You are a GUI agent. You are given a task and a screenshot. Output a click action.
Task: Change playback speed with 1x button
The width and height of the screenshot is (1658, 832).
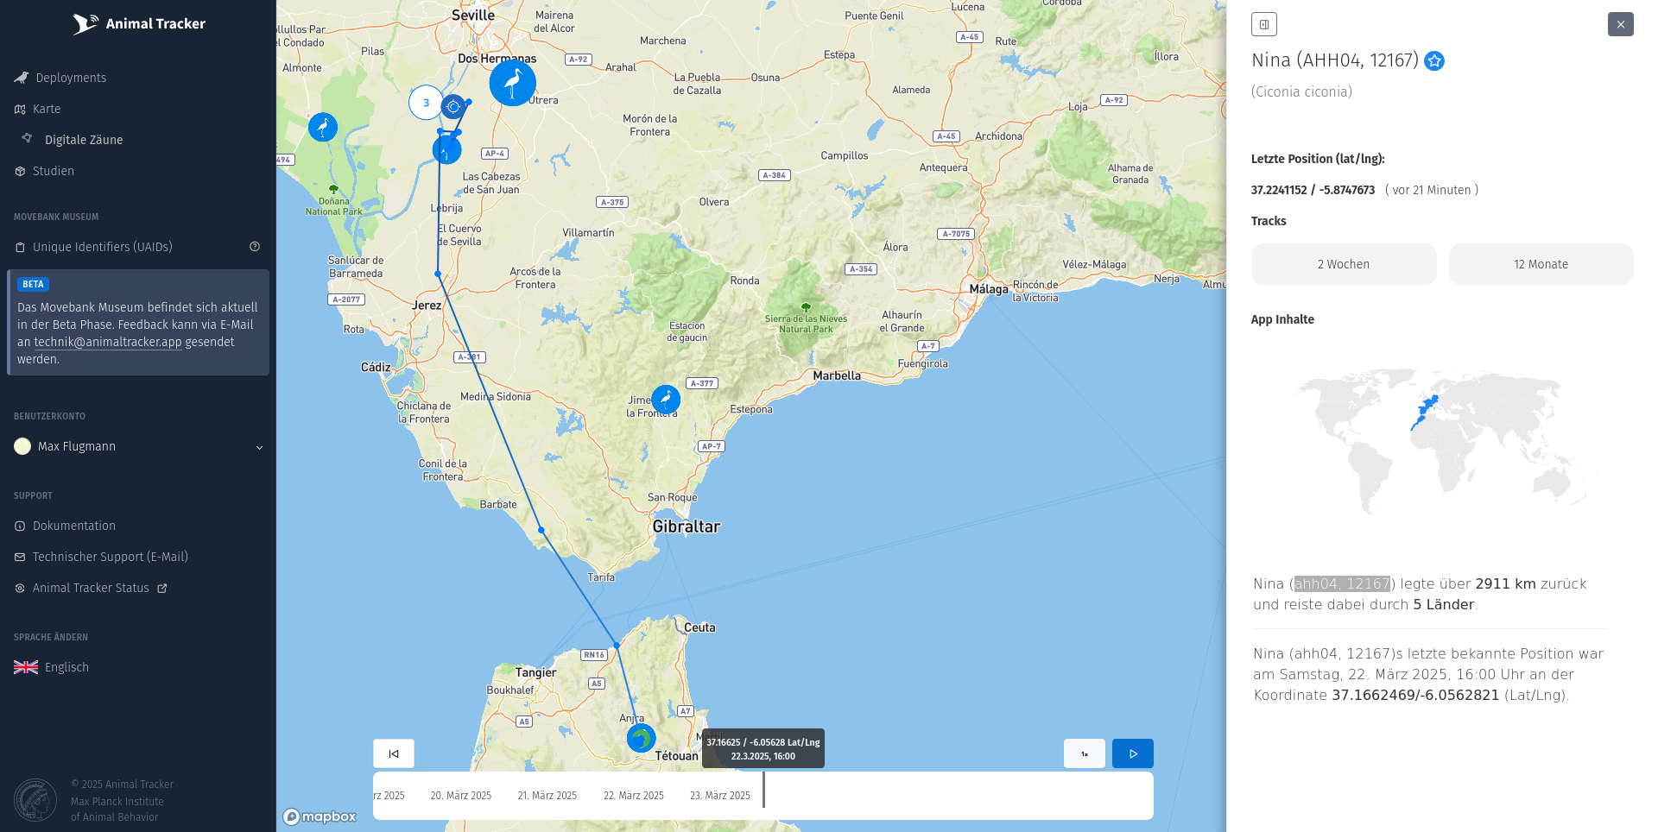(x=1084, y=753)
